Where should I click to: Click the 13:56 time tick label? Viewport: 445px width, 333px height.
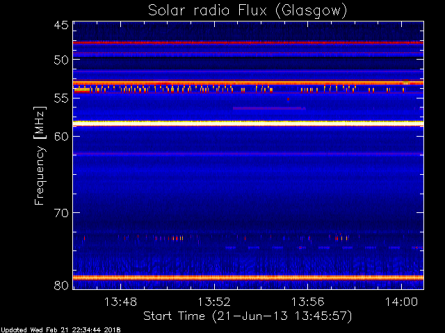[308, 302]
